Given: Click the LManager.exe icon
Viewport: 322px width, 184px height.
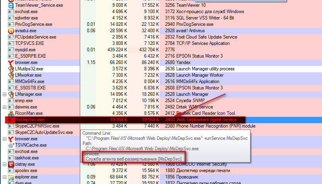Looking at the screenshot, I should pos(11,94).
